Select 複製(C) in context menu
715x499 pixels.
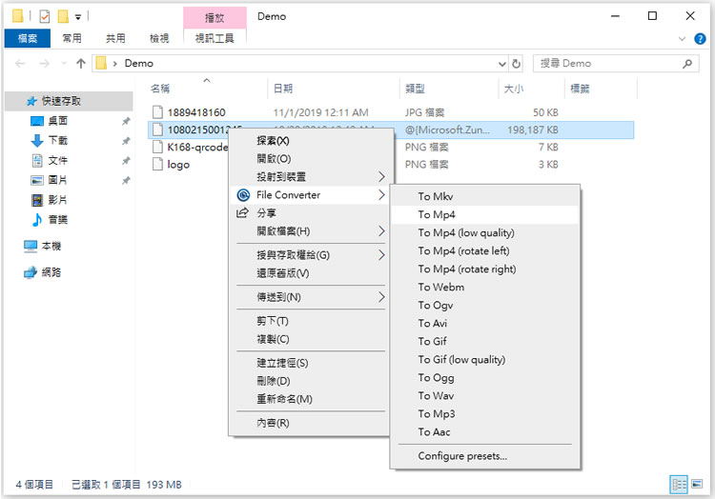pyautogui.click(x=311, y=339)
